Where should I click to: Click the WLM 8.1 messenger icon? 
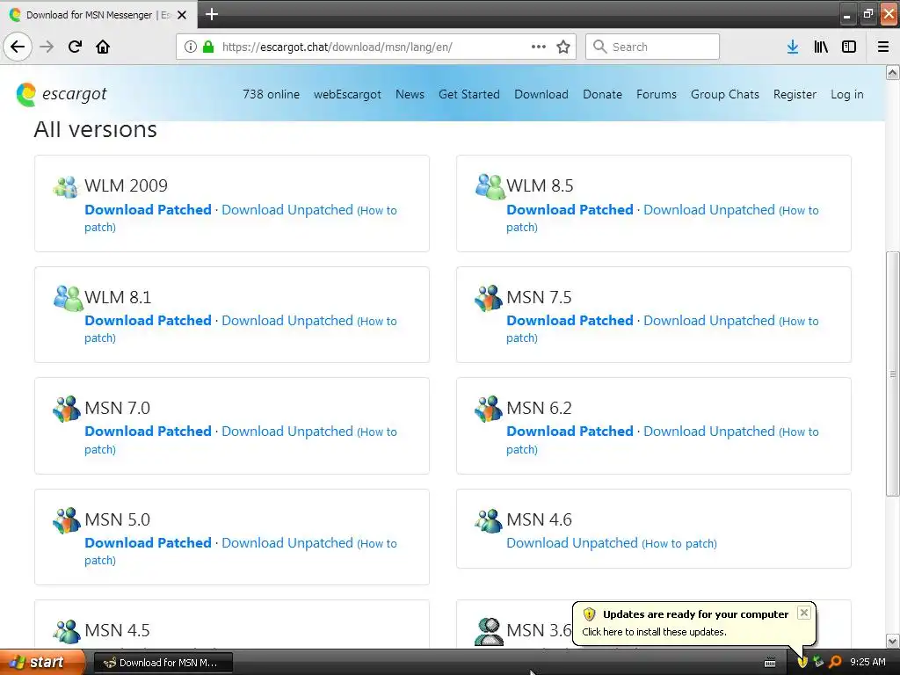coord(68,297)
